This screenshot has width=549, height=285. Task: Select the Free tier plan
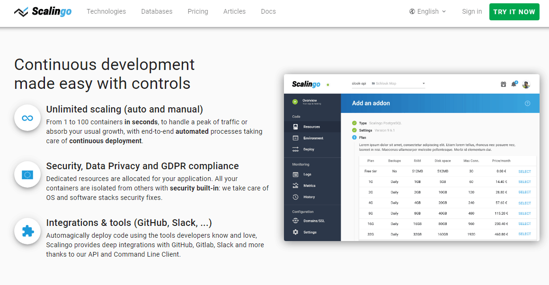tap(524, 172)
